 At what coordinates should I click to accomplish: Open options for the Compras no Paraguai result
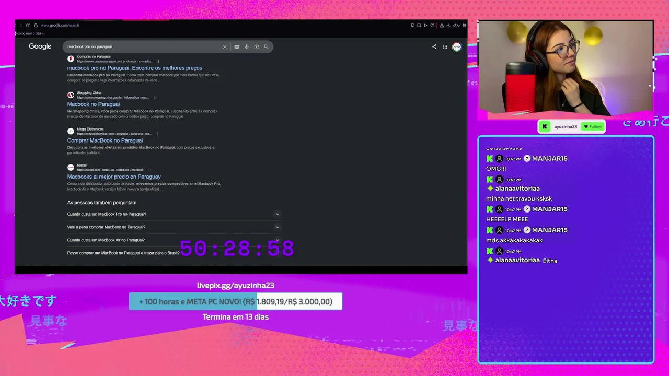point(158,61)
